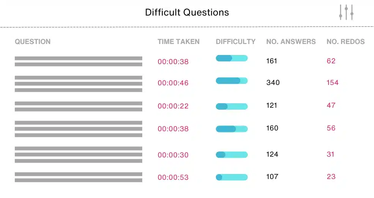This screenshot has width=374, height=198.
Task: Sort by the QUESTION column header
Action: tap(33, 42)
